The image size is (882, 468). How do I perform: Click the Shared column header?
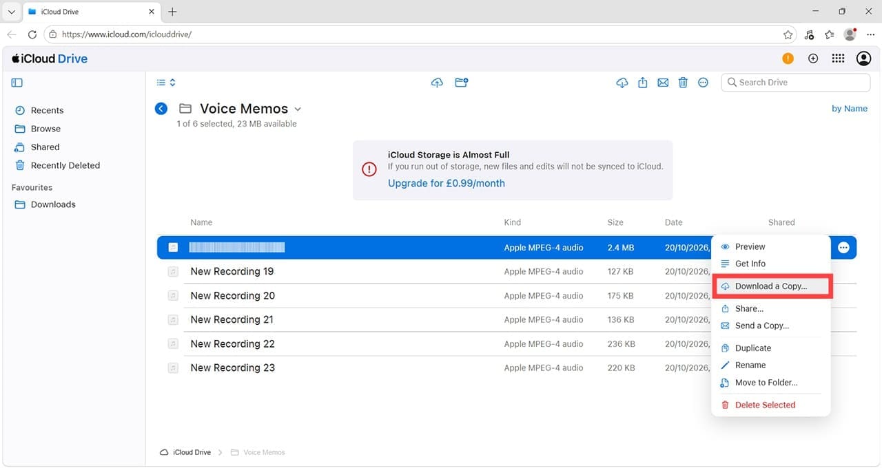[x=781, y=222]
